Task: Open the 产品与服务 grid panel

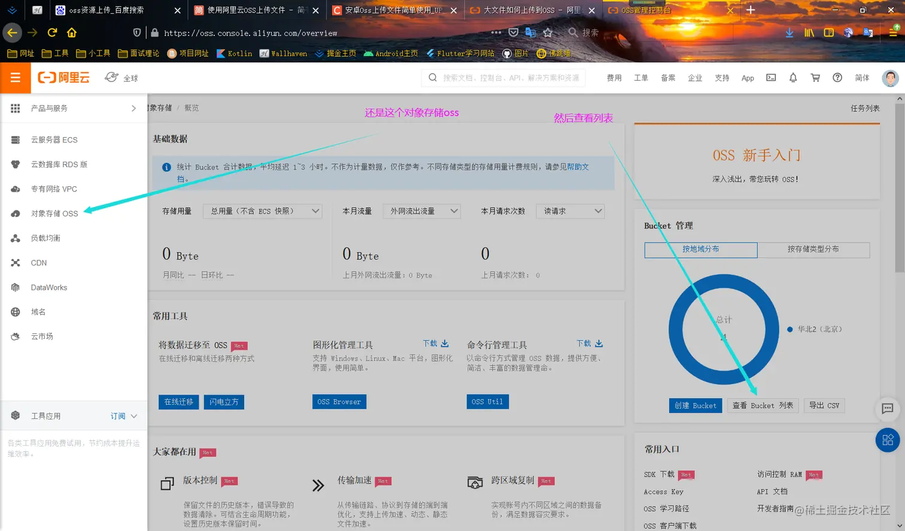Action: point(50,108)
